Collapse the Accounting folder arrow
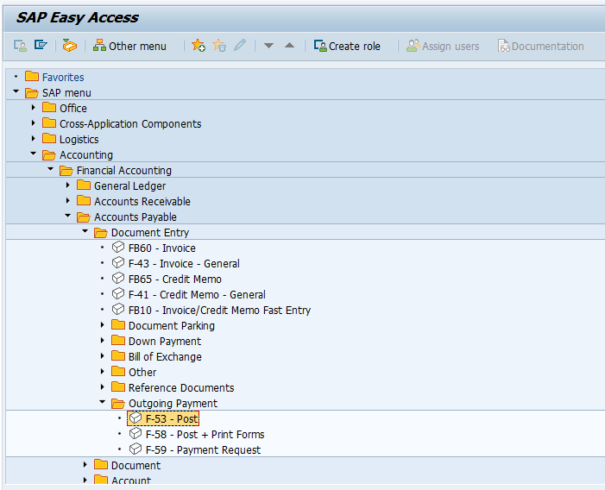 (x=33, y=154)
